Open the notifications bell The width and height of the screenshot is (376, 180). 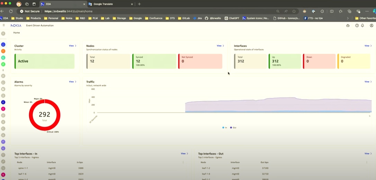point(362,26)
